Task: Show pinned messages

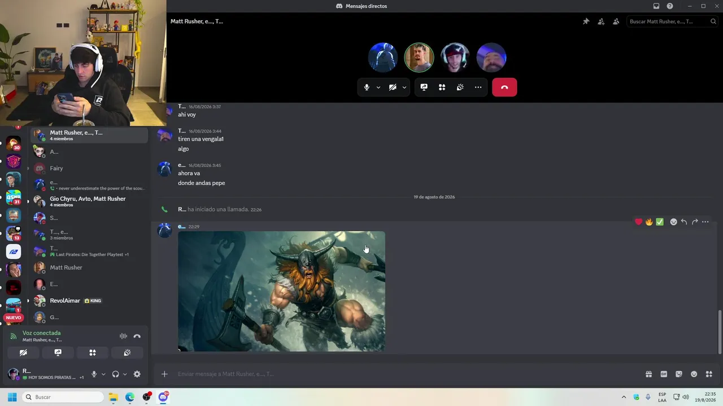Action: (x=586, y=21)
